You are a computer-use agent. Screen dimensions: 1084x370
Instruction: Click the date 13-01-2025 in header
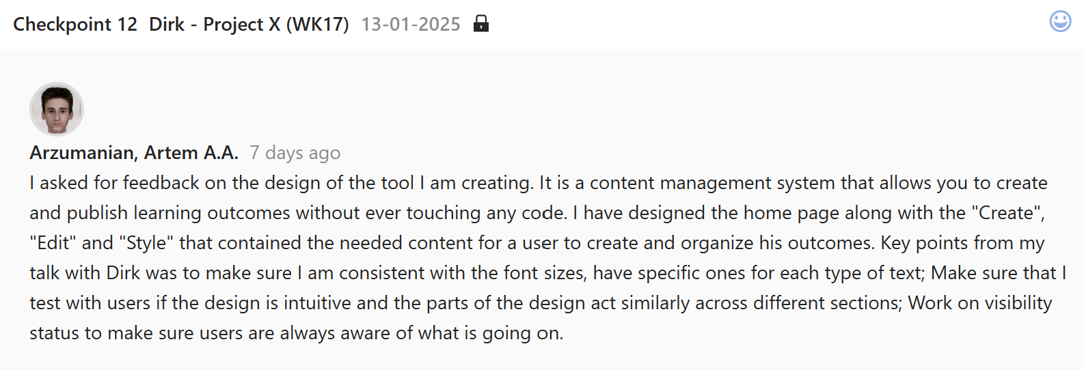pos(411,25)
